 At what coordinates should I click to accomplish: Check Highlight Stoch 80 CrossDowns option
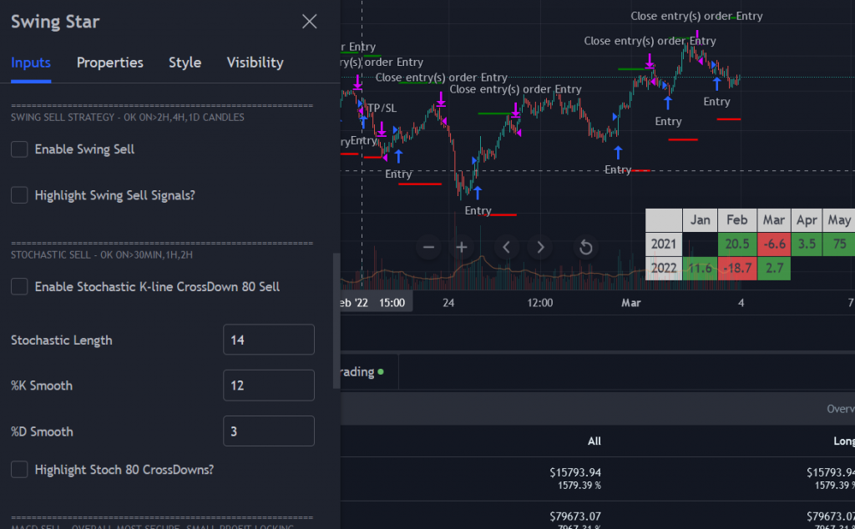[19, 470]
